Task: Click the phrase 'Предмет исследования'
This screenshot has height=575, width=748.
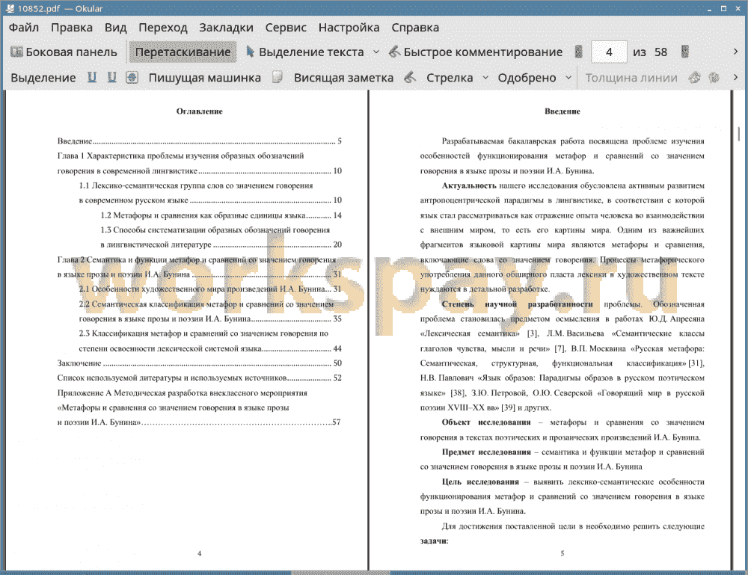Action: pos(486,452)
